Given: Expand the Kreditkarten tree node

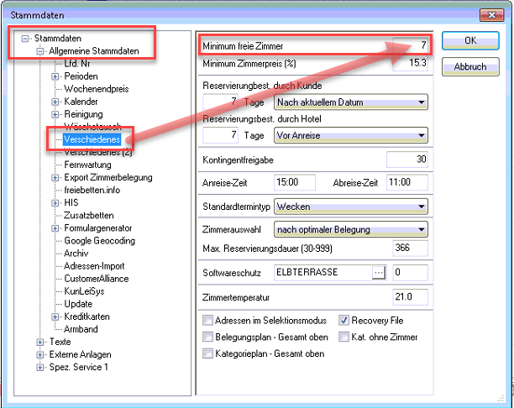Looking at the screenshot, I should (55, 316).
